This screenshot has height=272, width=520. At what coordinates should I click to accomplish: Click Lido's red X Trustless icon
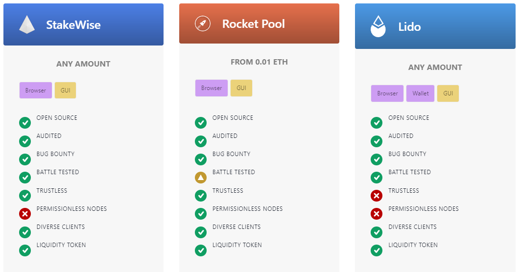coord(377,196)
